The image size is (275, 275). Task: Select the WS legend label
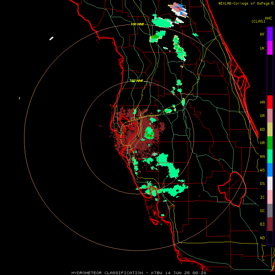(262, 170)
